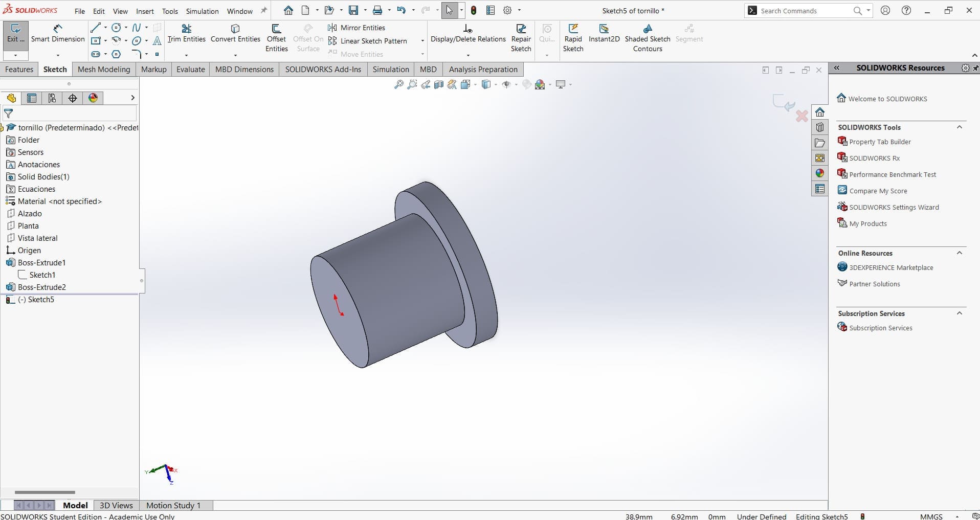
Task: Switch to Evaluate tab
Action: [x=191, y=70]
